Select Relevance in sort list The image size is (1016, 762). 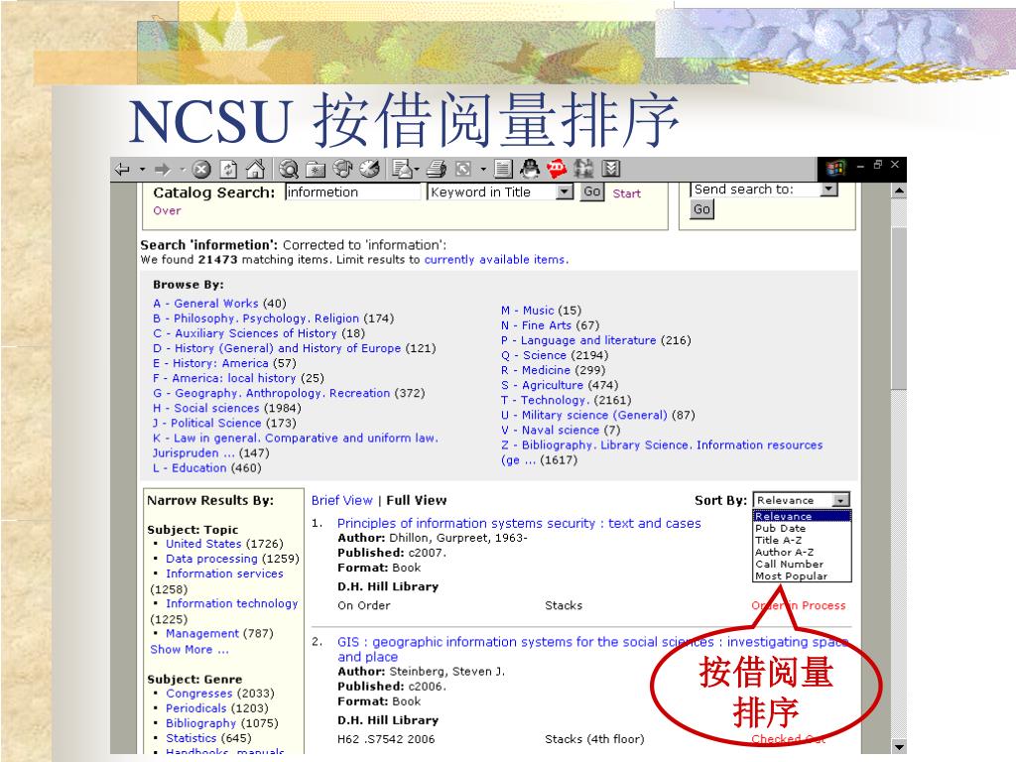[802, 516]
